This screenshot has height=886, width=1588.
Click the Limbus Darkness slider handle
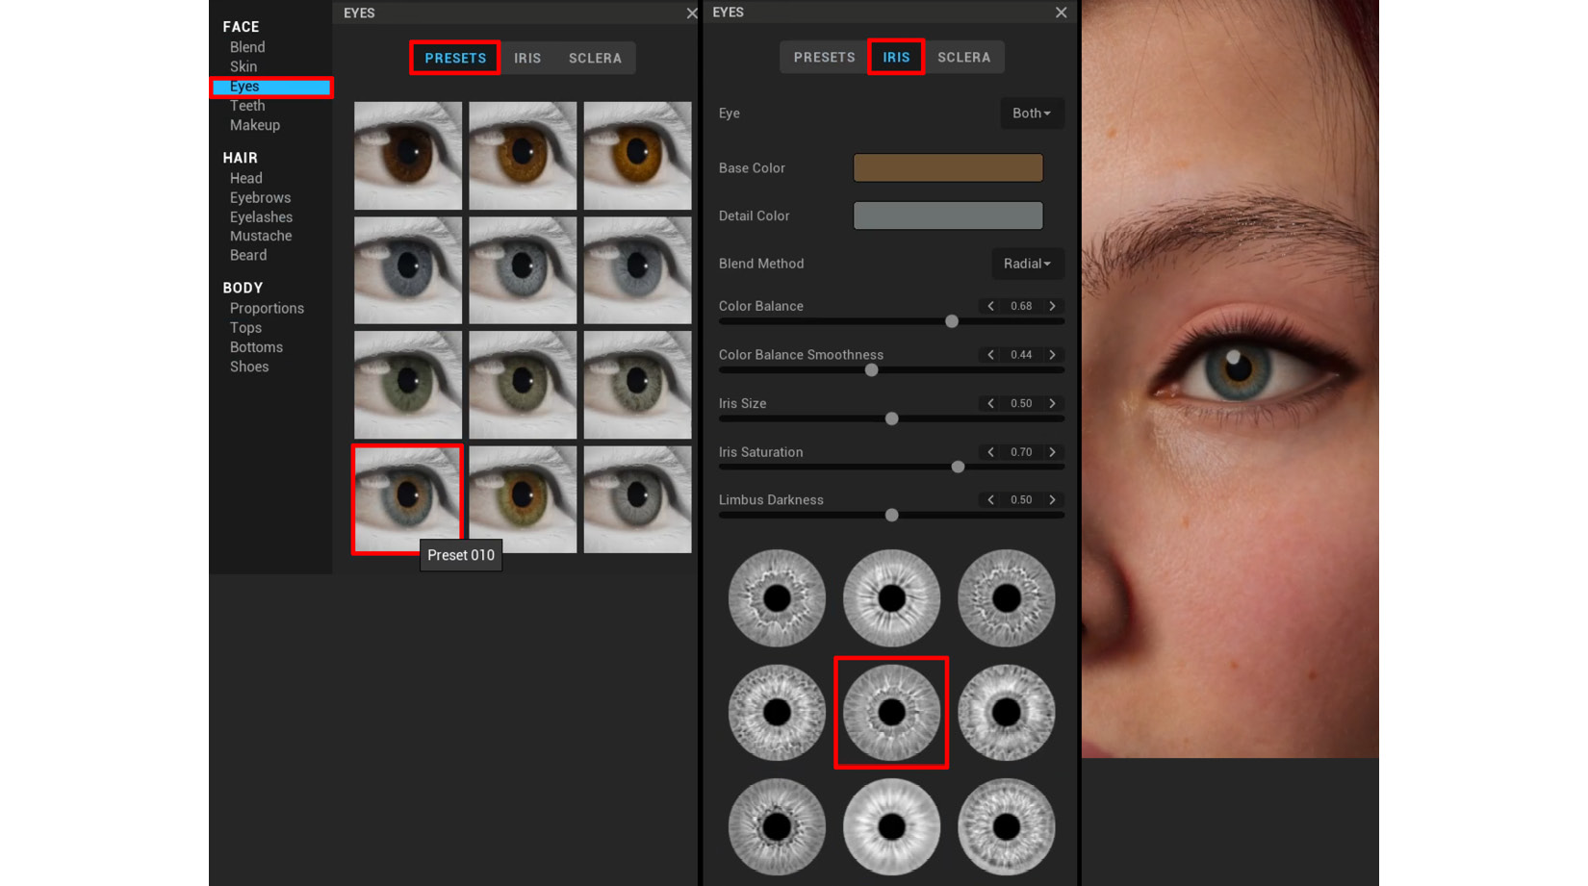[892, 515]
